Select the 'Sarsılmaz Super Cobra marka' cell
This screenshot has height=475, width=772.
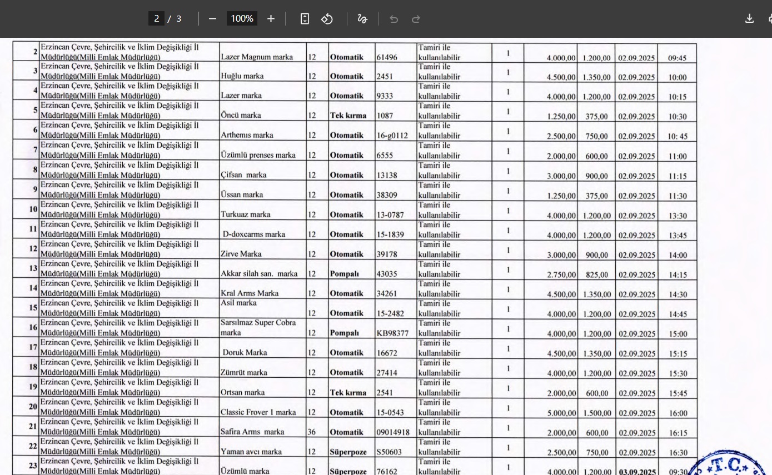tap(258, 328)
